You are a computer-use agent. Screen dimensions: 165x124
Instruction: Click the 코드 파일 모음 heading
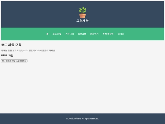click(11, 45)
